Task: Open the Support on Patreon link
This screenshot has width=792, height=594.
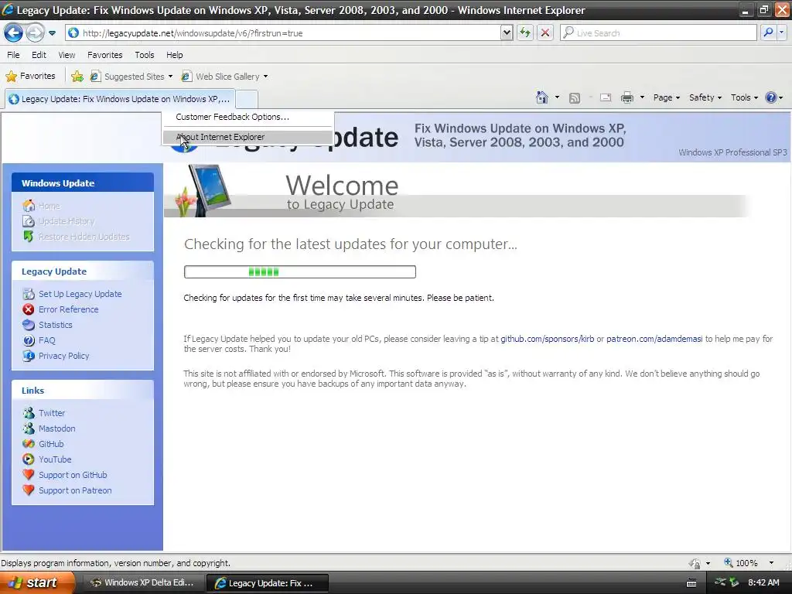Action: 75,490
